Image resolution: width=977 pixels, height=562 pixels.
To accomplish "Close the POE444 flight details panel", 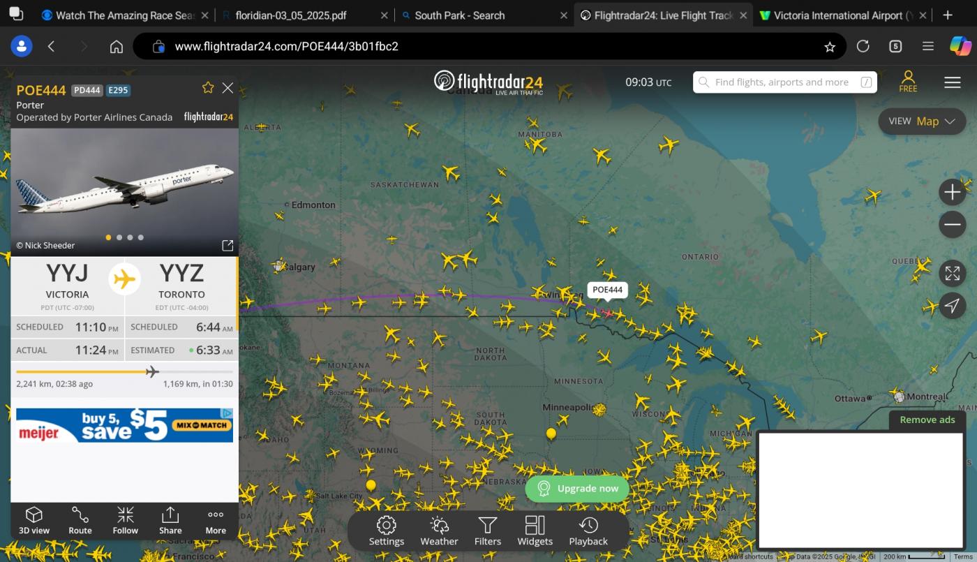I will [x=228, y=88].
